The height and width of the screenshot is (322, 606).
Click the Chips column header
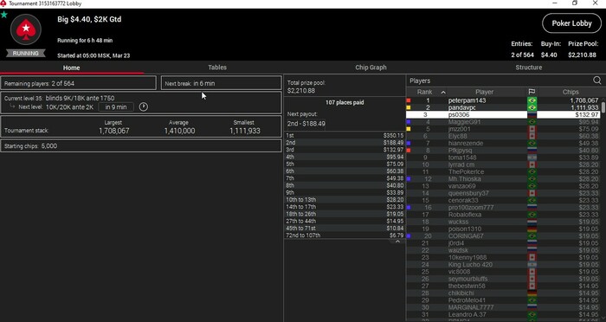(x=571, y=92)
